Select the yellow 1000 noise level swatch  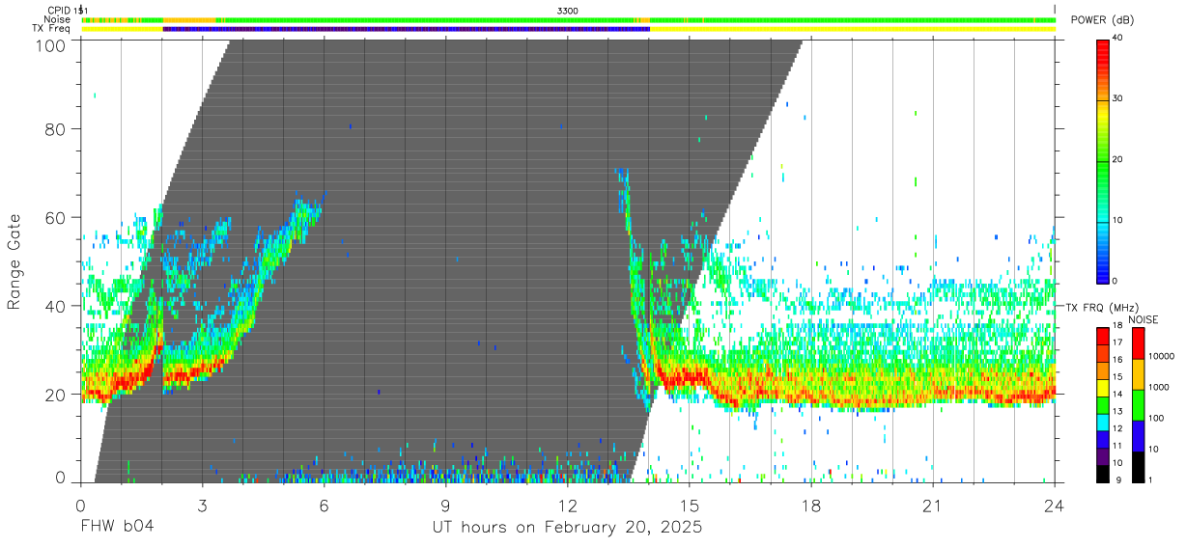pos(1138,373)
